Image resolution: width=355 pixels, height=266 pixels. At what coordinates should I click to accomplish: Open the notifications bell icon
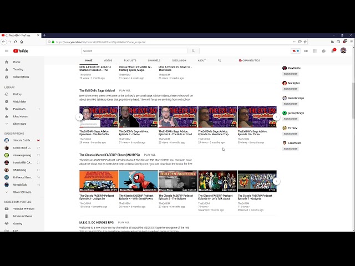(x=333, y=51)
